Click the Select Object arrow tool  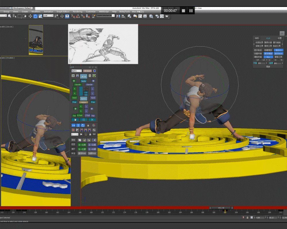tap(9, 16)
